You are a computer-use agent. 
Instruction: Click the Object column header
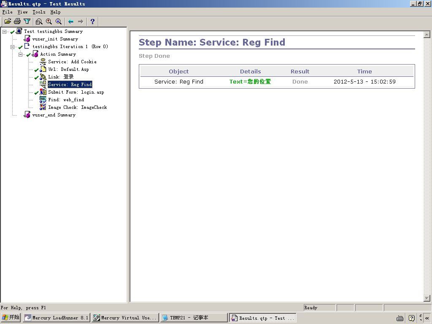click(x=179, y=71)
